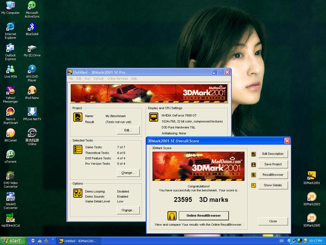
Task: Select the Live MSN desktop shortcut
Action: coord(11,72)
